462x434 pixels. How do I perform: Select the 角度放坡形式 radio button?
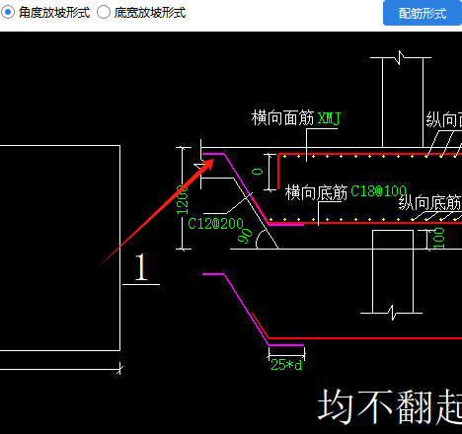pos(8,13)
